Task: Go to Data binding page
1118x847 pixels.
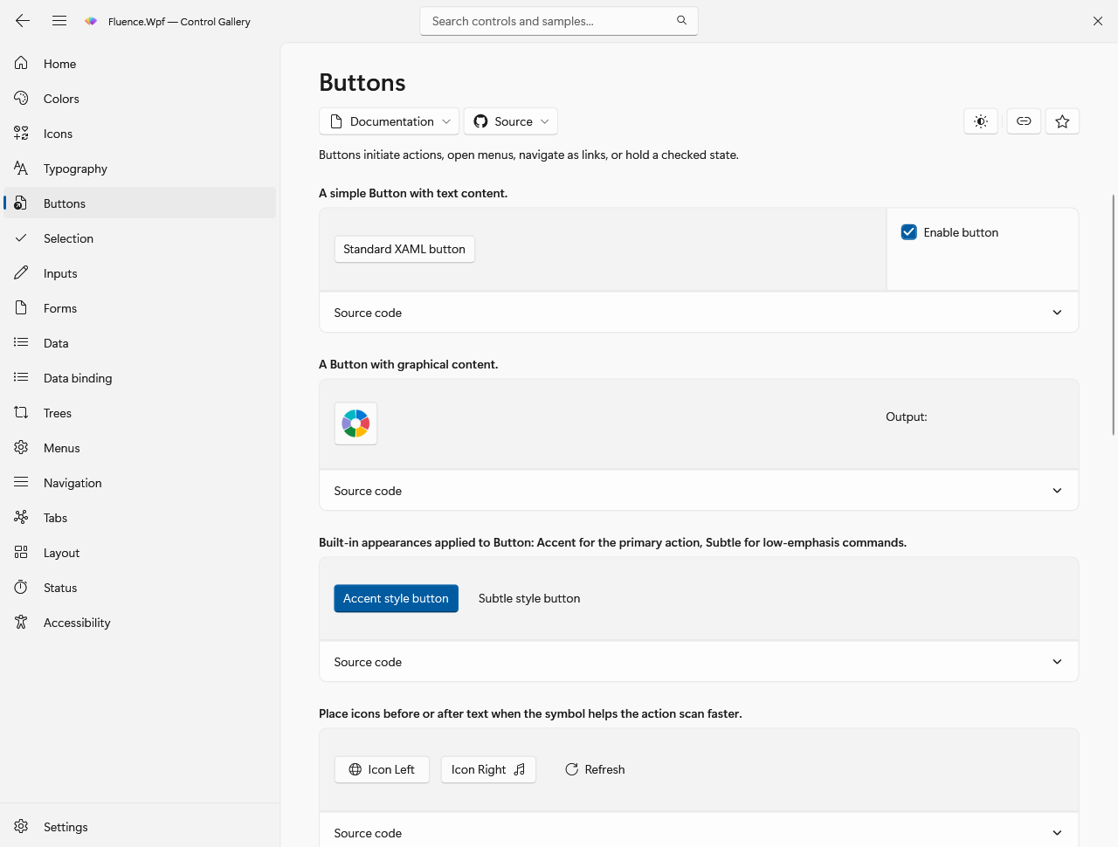Action: pyautogui.click(x=140, y=377)
